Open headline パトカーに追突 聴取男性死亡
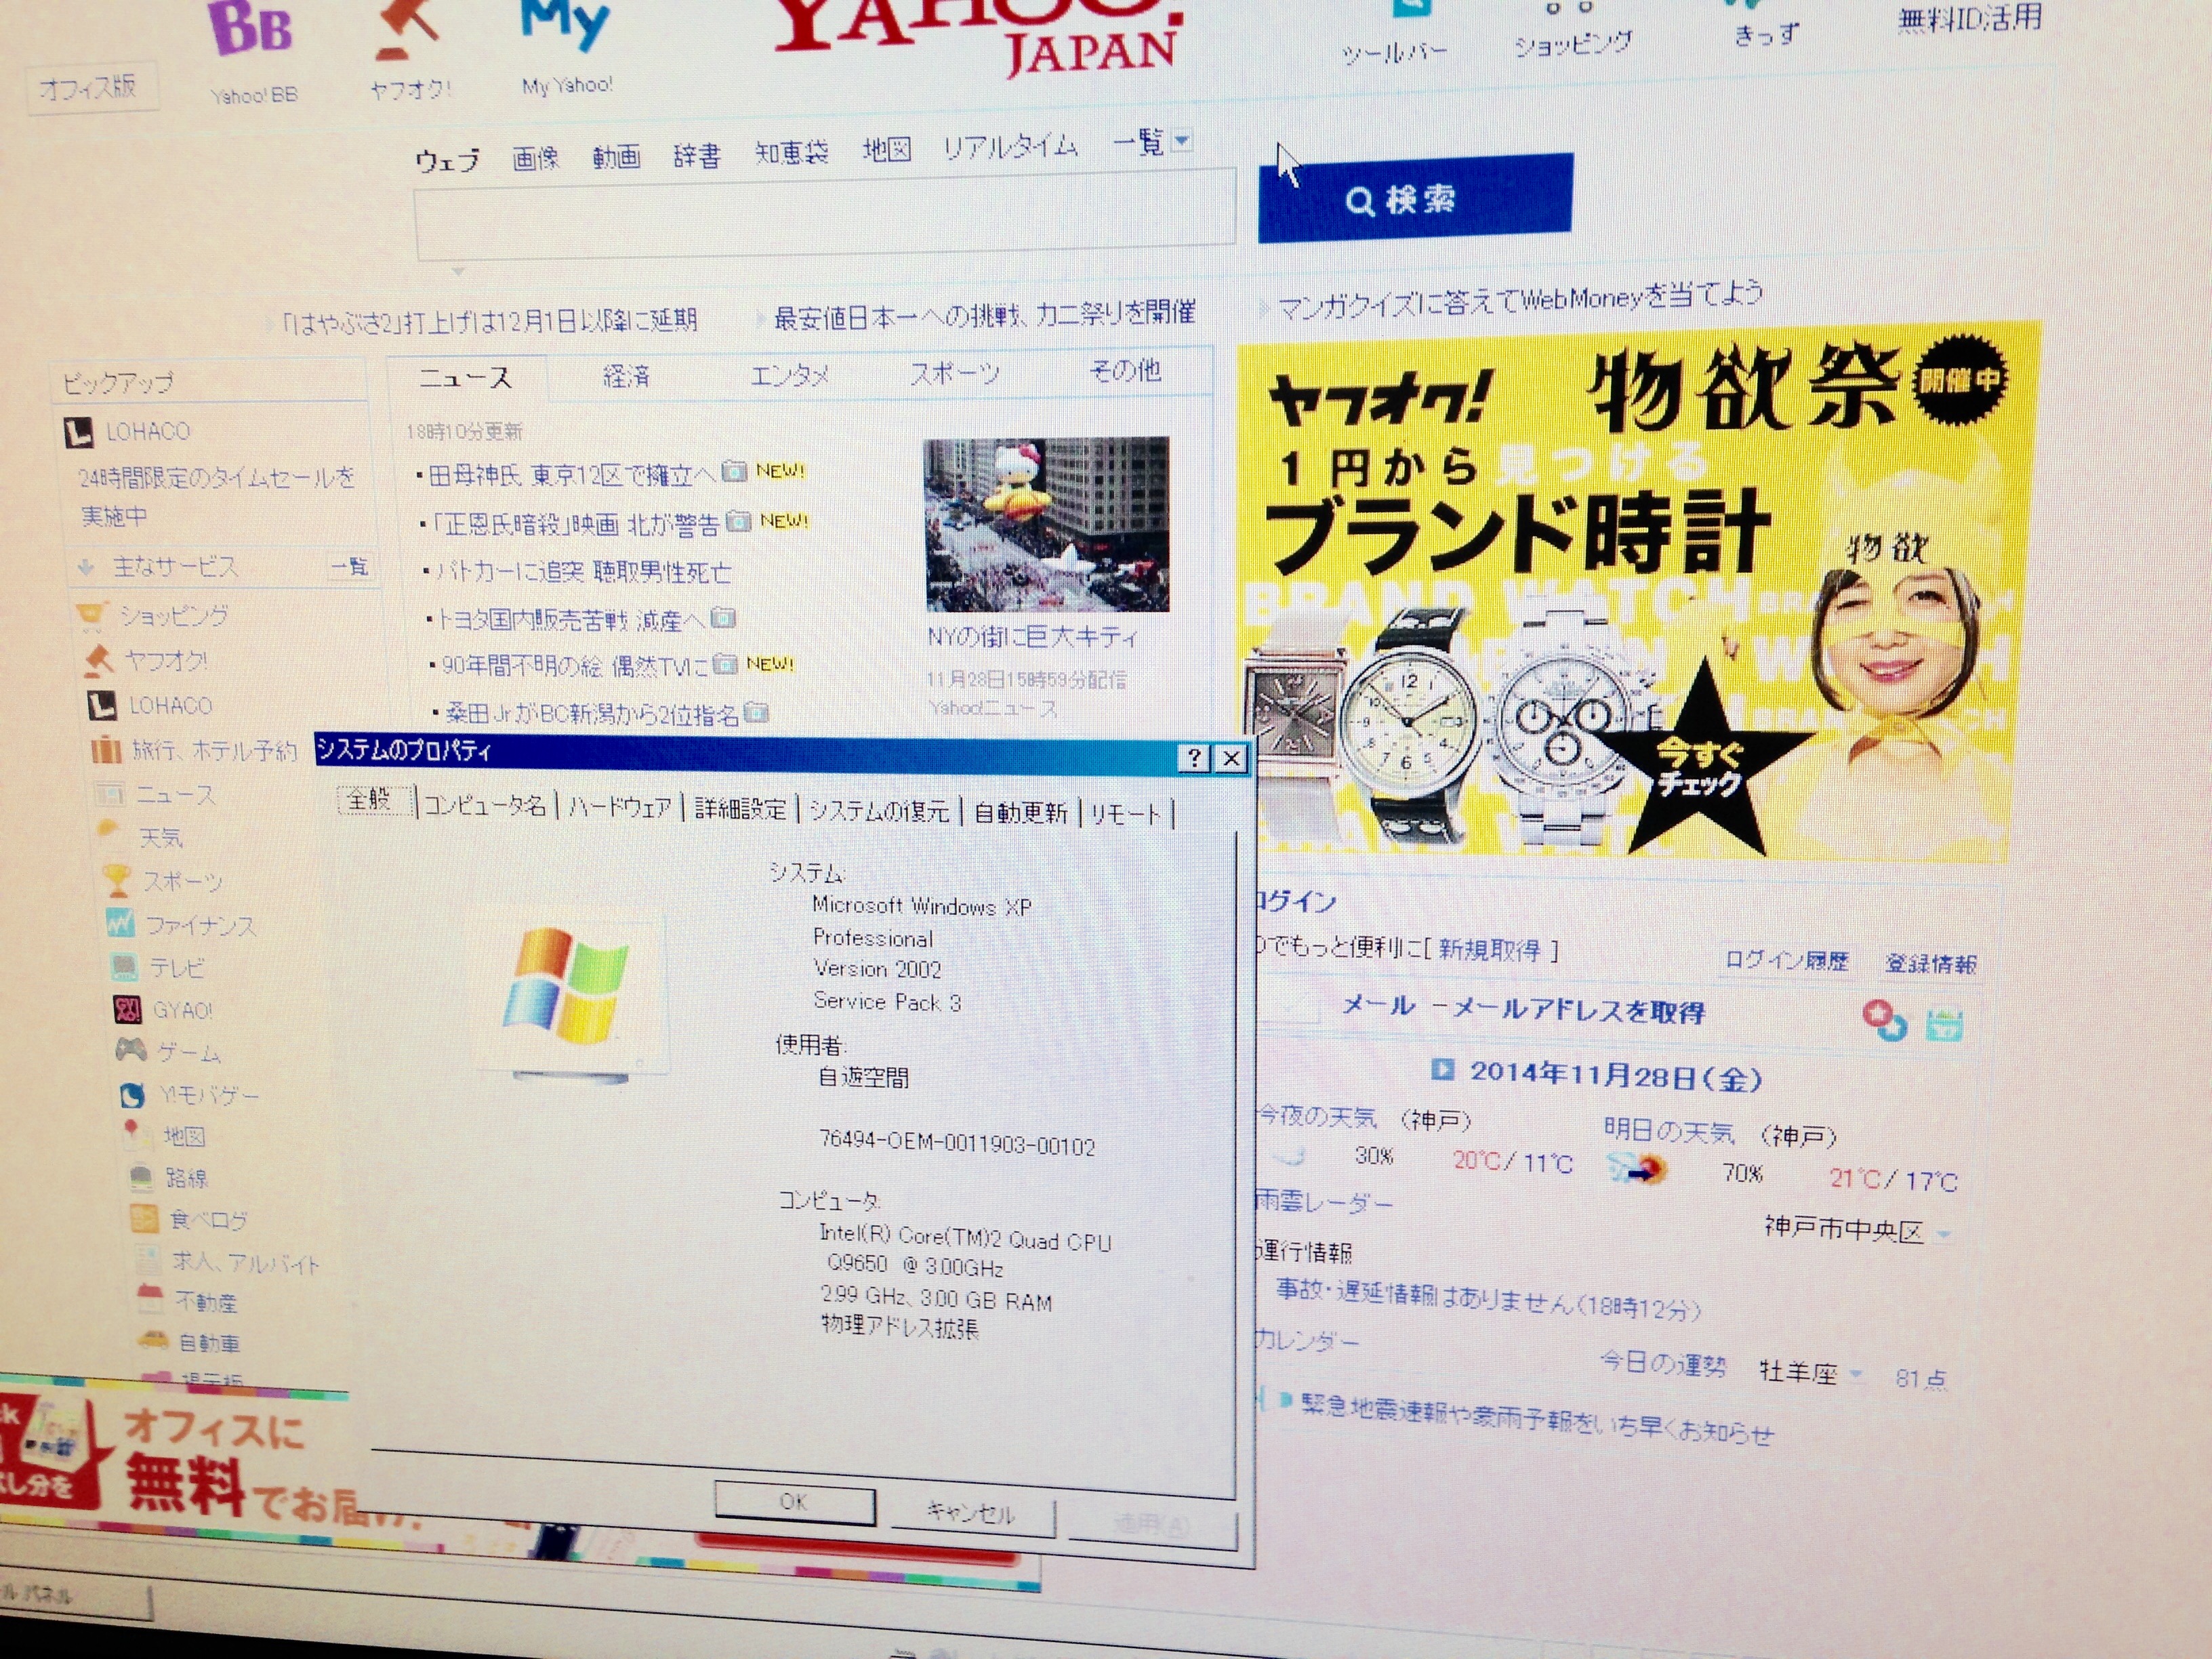2212x1659 pixels. coord(582,572)
